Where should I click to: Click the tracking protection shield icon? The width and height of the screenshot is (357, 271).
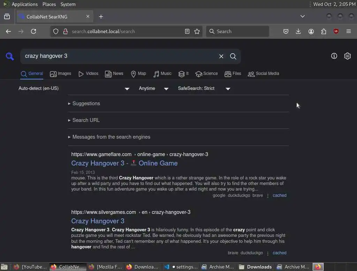coord(56,31)
